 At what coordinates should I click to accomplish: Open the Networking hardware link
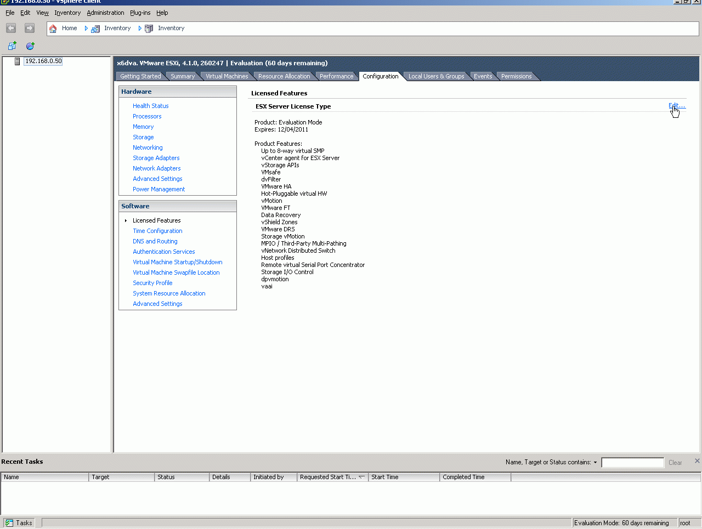click(148, 147)
